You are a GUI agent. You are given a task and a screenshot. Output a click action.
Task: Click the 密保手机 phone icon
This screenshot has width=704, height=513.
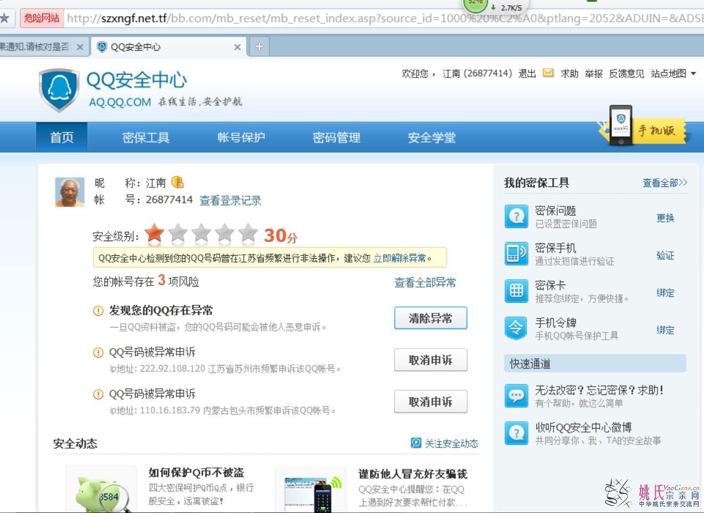tap(516, 254)
